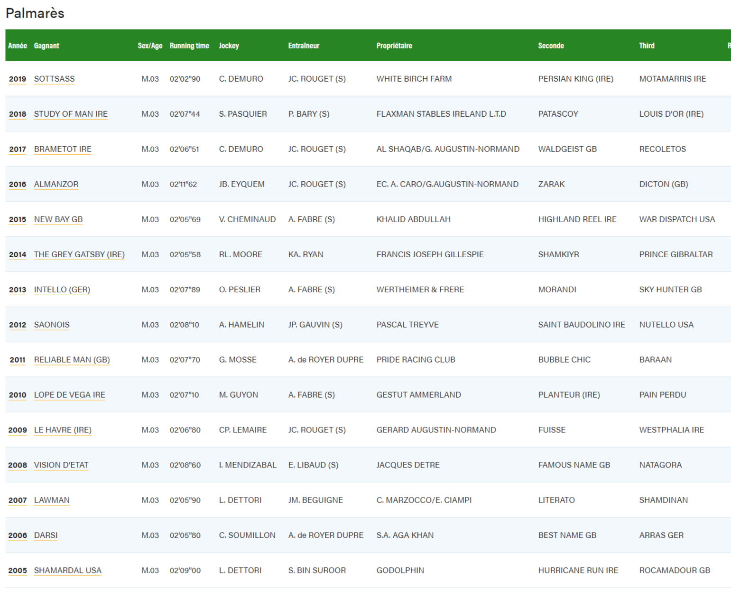731x599 pixels.
Task: Open the LE HAVRE (IRE) link
Action: (x=63, y=430)
